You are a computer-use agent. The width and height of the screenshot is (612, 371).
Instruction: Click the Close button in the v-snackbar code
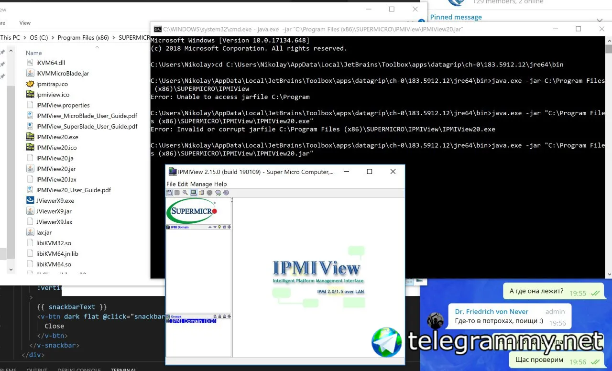[x=54, y=326]
